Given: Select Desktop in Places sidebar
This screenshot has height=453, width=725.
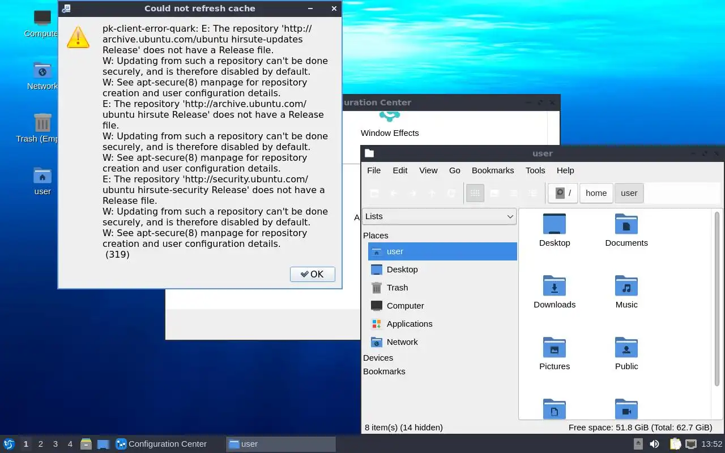Looking at the screenshot, I should tap(442, 270).
